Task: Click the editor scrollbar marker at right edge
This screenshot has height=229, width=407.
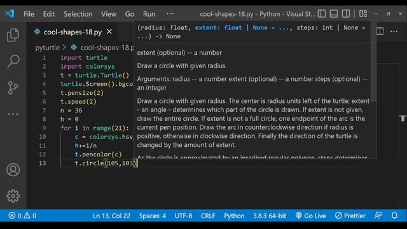Action: click(x=403, y=118)
